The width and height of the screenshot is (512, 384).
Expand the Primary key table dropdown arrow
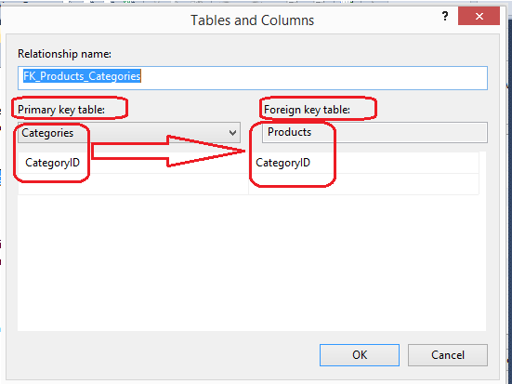point(232,133)
